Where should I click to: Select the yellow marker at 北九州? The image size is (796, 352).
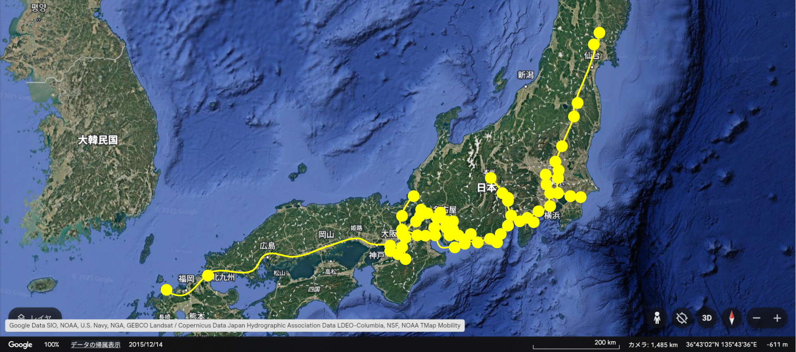click(208, 275)
